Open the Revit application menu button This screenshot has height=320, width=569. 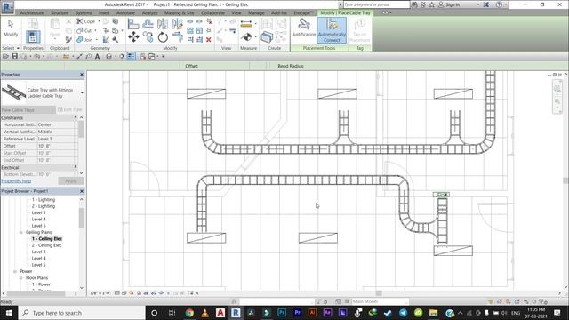coord(7,6)
